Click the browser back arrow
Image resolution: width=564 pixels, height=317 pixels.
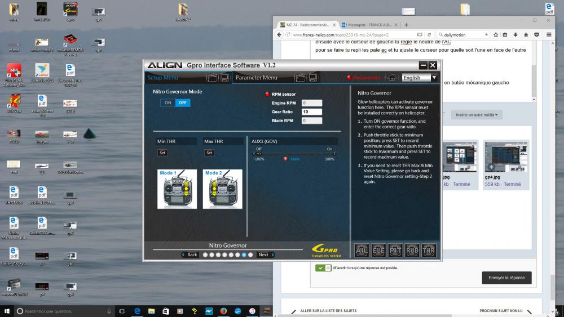pyautogui.click(x=279, y=35)
